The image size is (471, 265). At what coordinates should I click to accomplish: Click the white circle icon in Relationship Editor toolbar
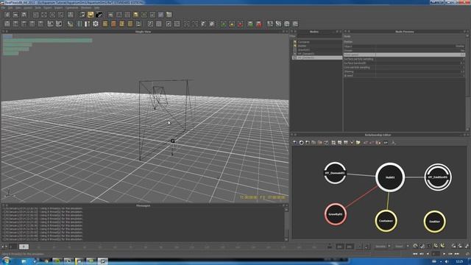click(x=301, y=142)
